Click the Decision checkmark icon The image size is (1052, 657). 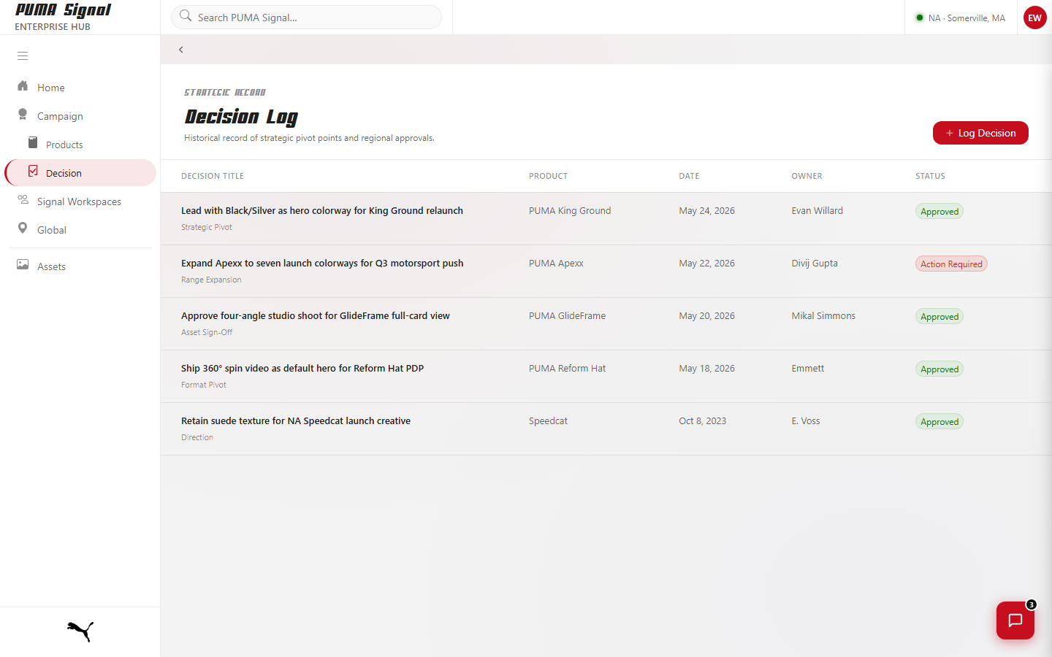33,171
